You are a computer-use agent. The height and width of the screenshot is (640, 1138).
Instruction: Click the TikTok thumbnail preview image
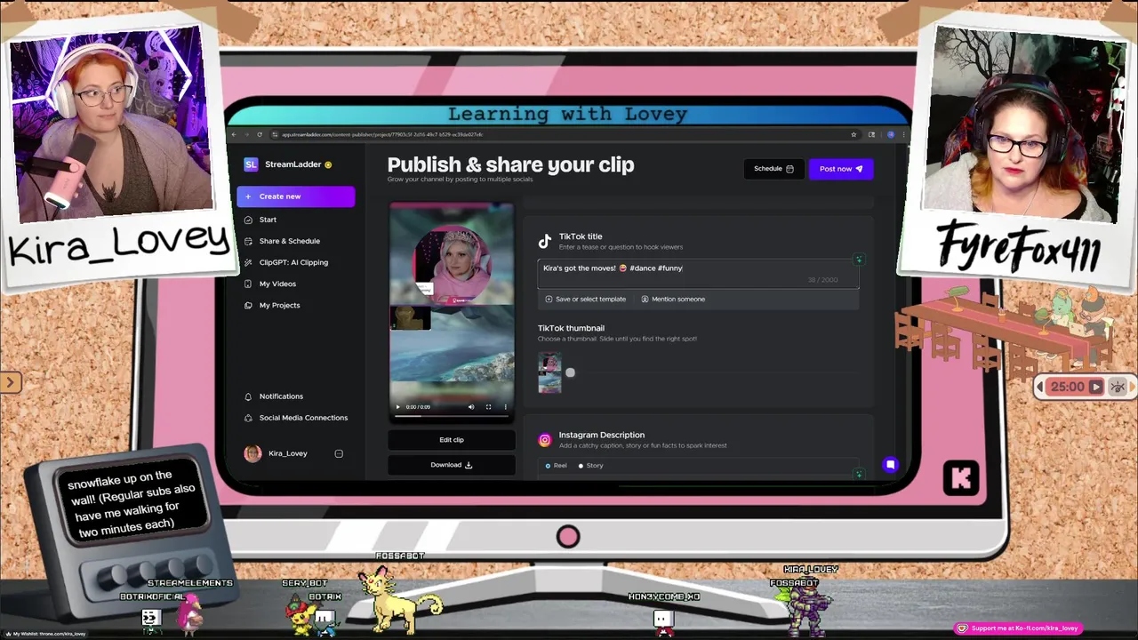pos(549,373)
